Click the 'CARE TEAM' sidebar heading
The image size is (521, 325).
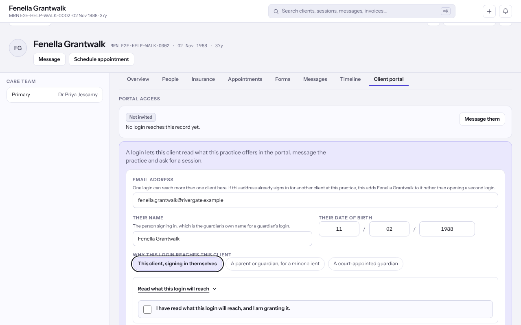tap(21, 81)
